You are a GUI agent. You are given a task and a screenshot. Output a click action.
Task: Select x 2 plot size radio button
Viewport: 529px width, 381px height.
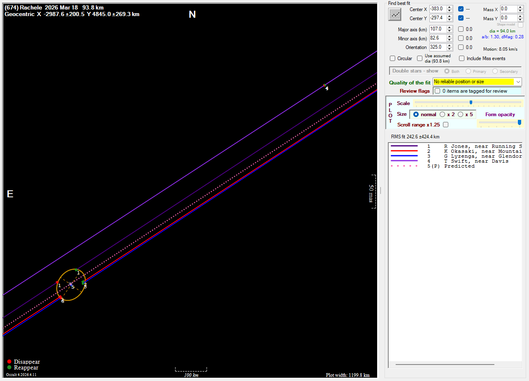pyautogui.click(x=443, y=115)
